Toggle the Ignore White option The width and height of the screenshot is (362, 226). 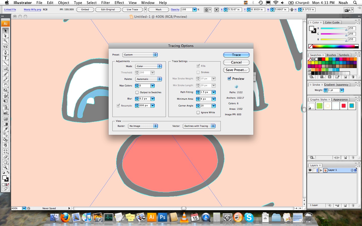click(198, 112)
